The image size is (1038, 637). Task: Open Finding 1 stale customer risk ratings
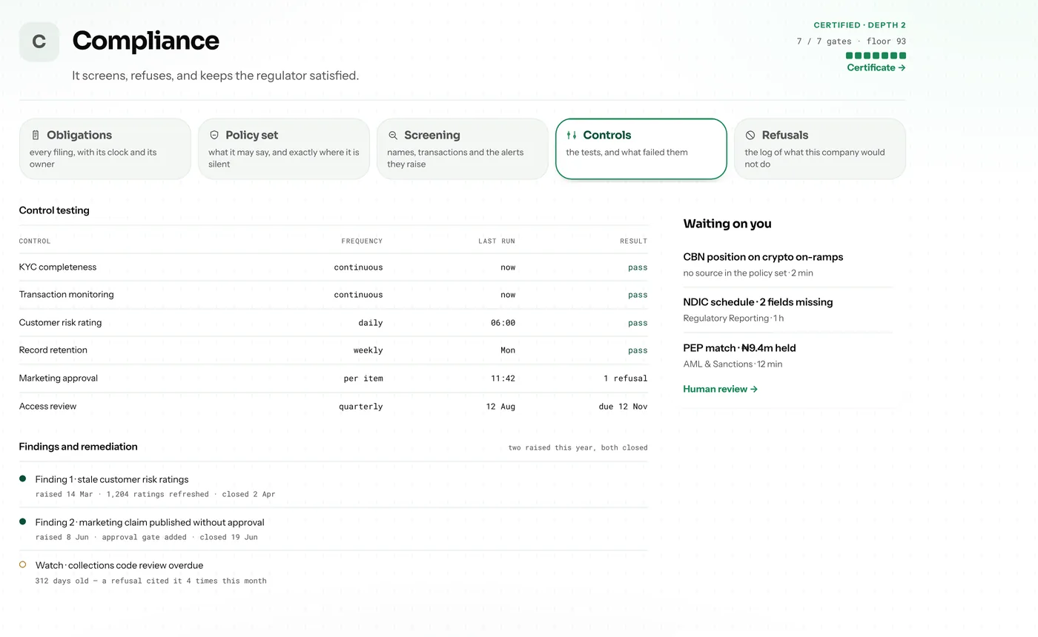click(x=334, y=486)
